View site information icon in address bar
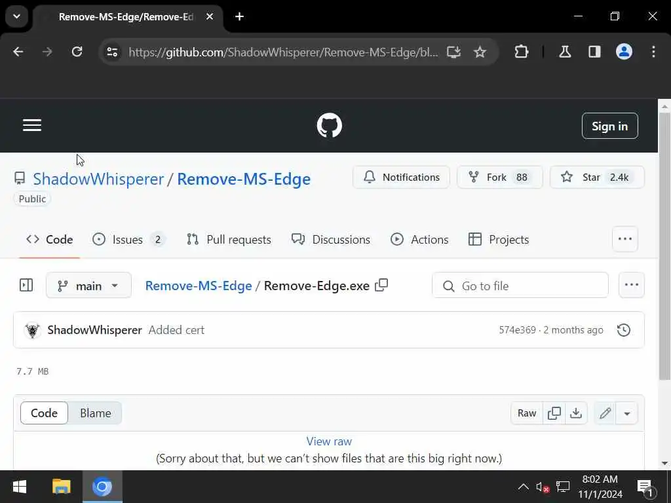671x503 pixels. (112, 52)
